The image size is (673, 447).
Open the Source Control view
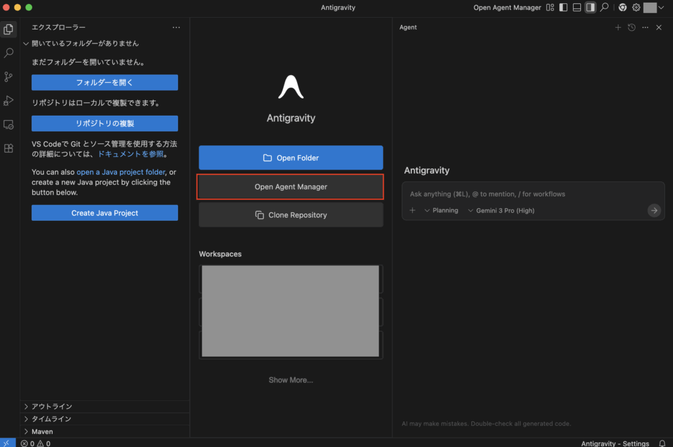9,77
